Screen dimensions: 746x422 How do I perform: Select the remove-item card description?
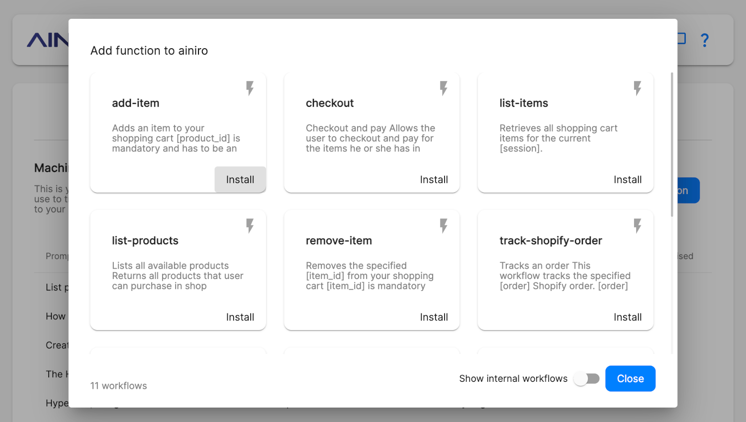pos(370,276)
